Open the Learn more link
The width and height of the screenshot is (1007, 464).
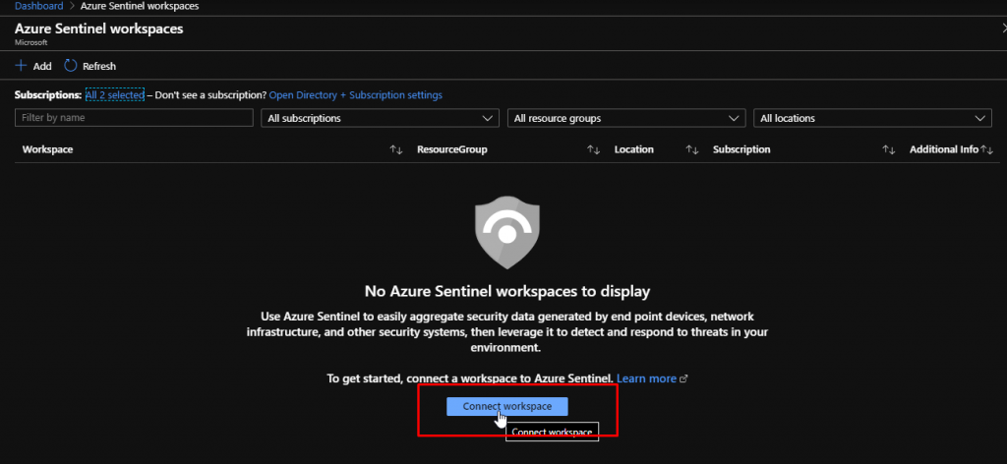click(x=646, y=378)
